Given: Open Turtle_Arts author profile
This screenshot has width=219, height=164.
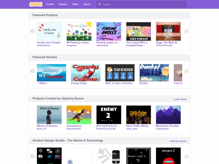Looking at the screenshot, I should 131,129.
